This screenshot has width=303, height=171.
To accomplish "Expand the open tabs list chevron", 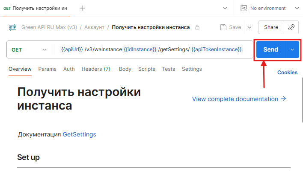I will click(225, 8).
